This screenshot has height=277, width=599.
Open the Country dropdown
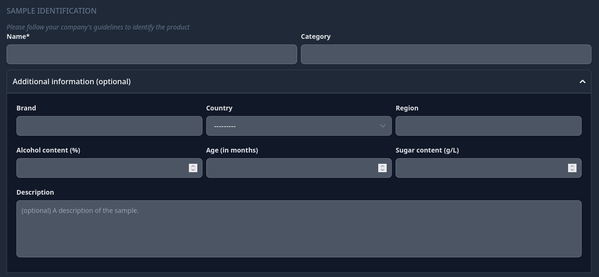tap(299, 126)
